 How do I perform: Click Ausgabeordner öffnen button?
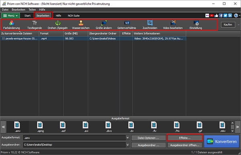[185, 145]
